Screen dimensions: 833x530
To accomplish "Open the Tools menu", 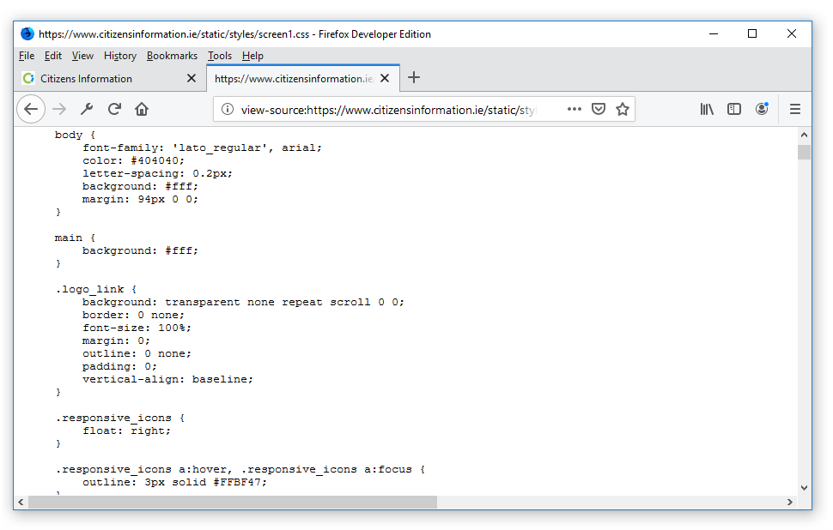I will coord(220,56).
